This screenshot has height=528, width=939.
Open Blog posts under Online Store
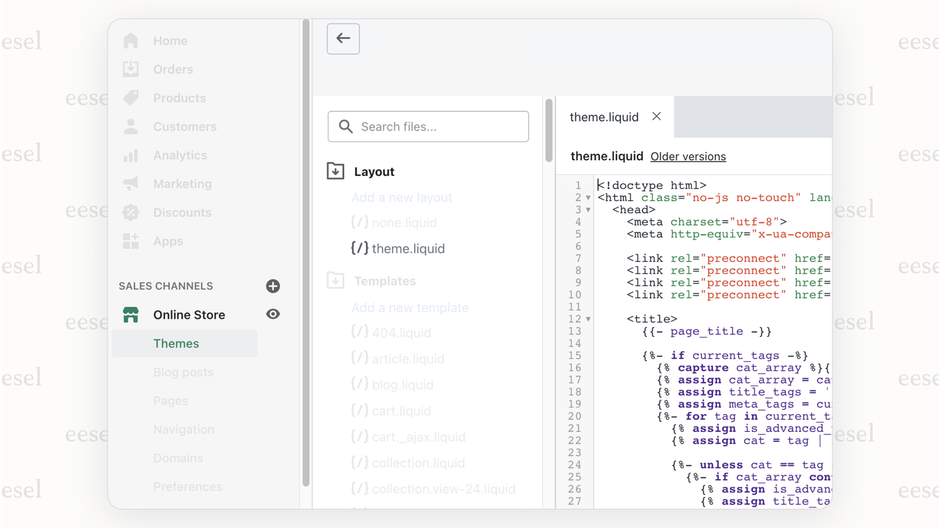click(183, 372)
